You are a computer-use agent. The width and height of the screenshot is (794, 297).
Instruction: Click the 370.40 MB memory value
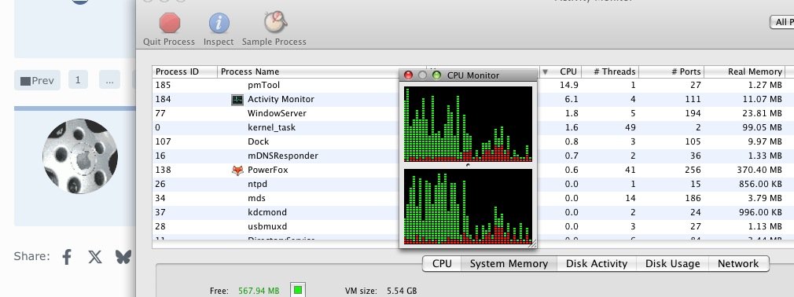(759, 170)
